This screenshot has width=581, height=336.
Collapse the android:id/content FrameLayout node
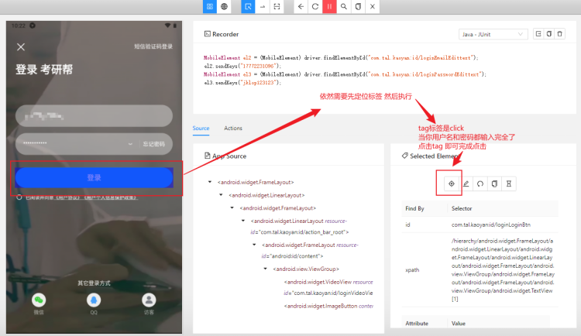254,245
